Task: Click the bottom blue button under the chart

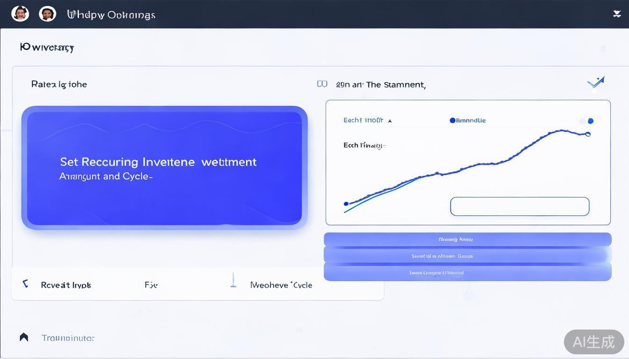Action: pos(468,273)
